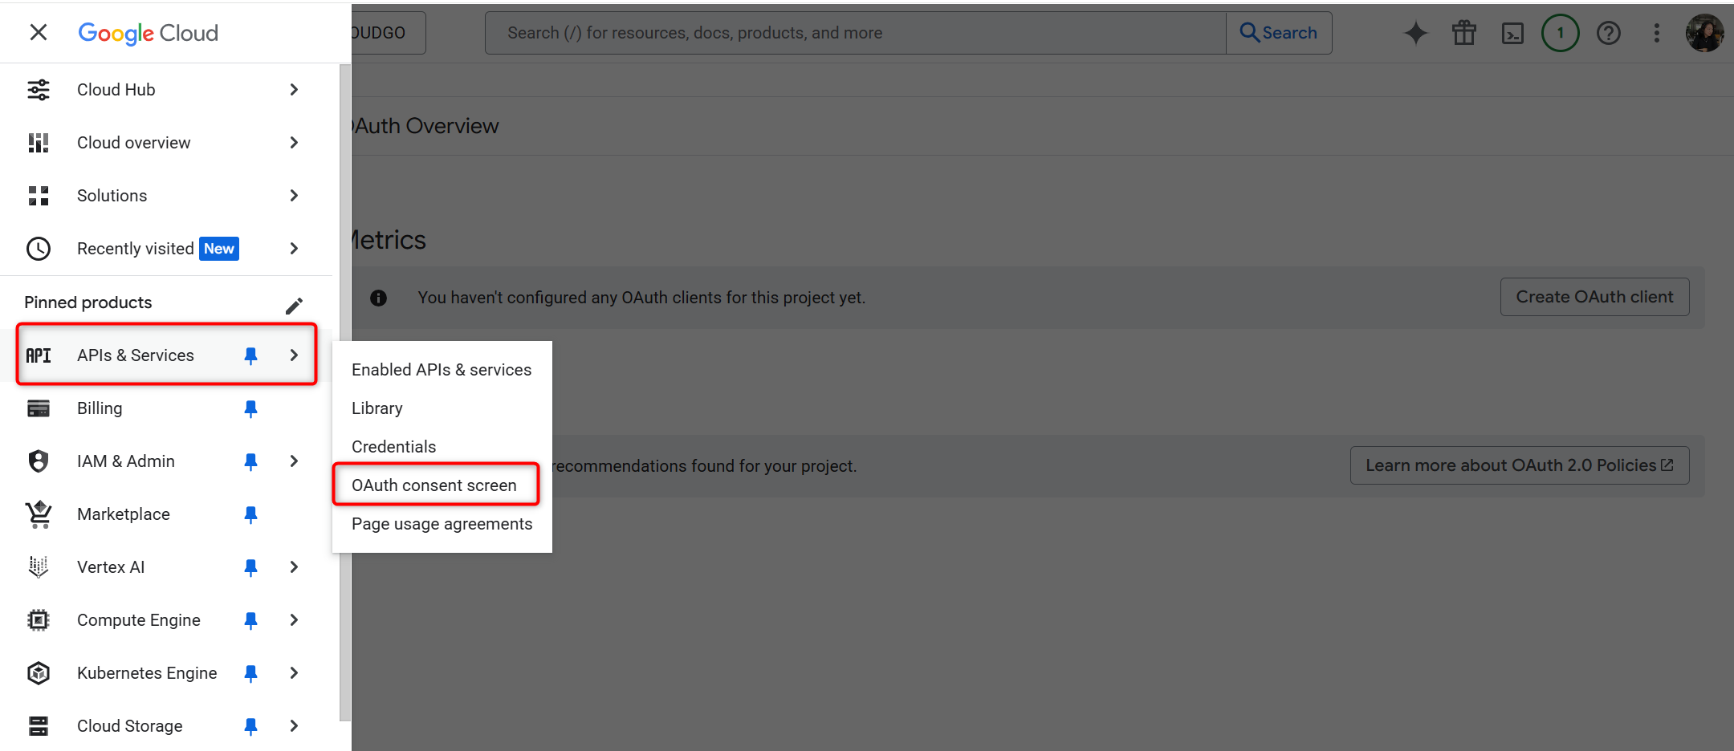Open Learn more about OAuth 2.0 Policies
Screen dimensions: 1734x751
click(1518, 465)
